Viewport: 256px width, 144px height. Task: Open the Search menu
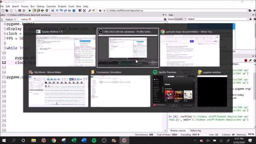[x=16, y=6]
